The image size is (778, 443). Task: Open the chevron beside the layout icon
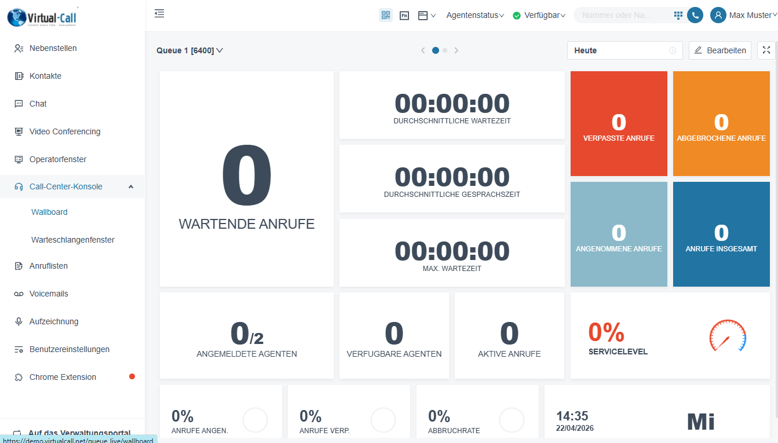433,16
